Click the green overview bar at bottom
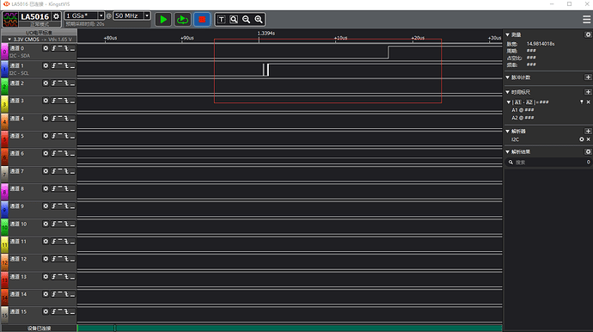 click(x=290, y=328)
